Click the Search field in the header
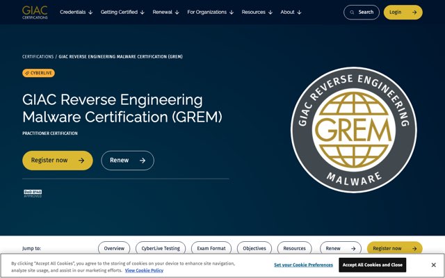The image size is (445, 278). pos(362,13)
